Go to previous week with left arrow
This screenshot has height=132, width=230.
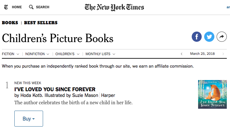pos(182,54)
